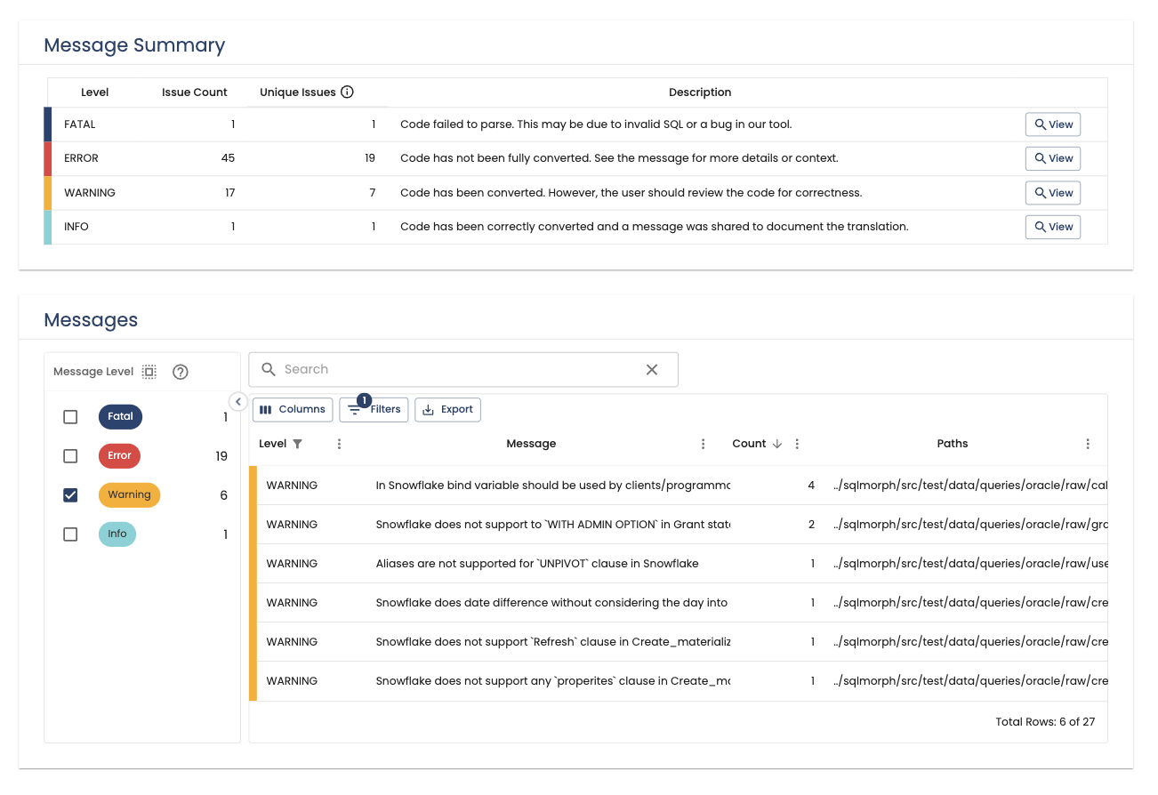1158x795 pixels.
Task: Click the Message Level select-all icon
Action: pos(149,372)
